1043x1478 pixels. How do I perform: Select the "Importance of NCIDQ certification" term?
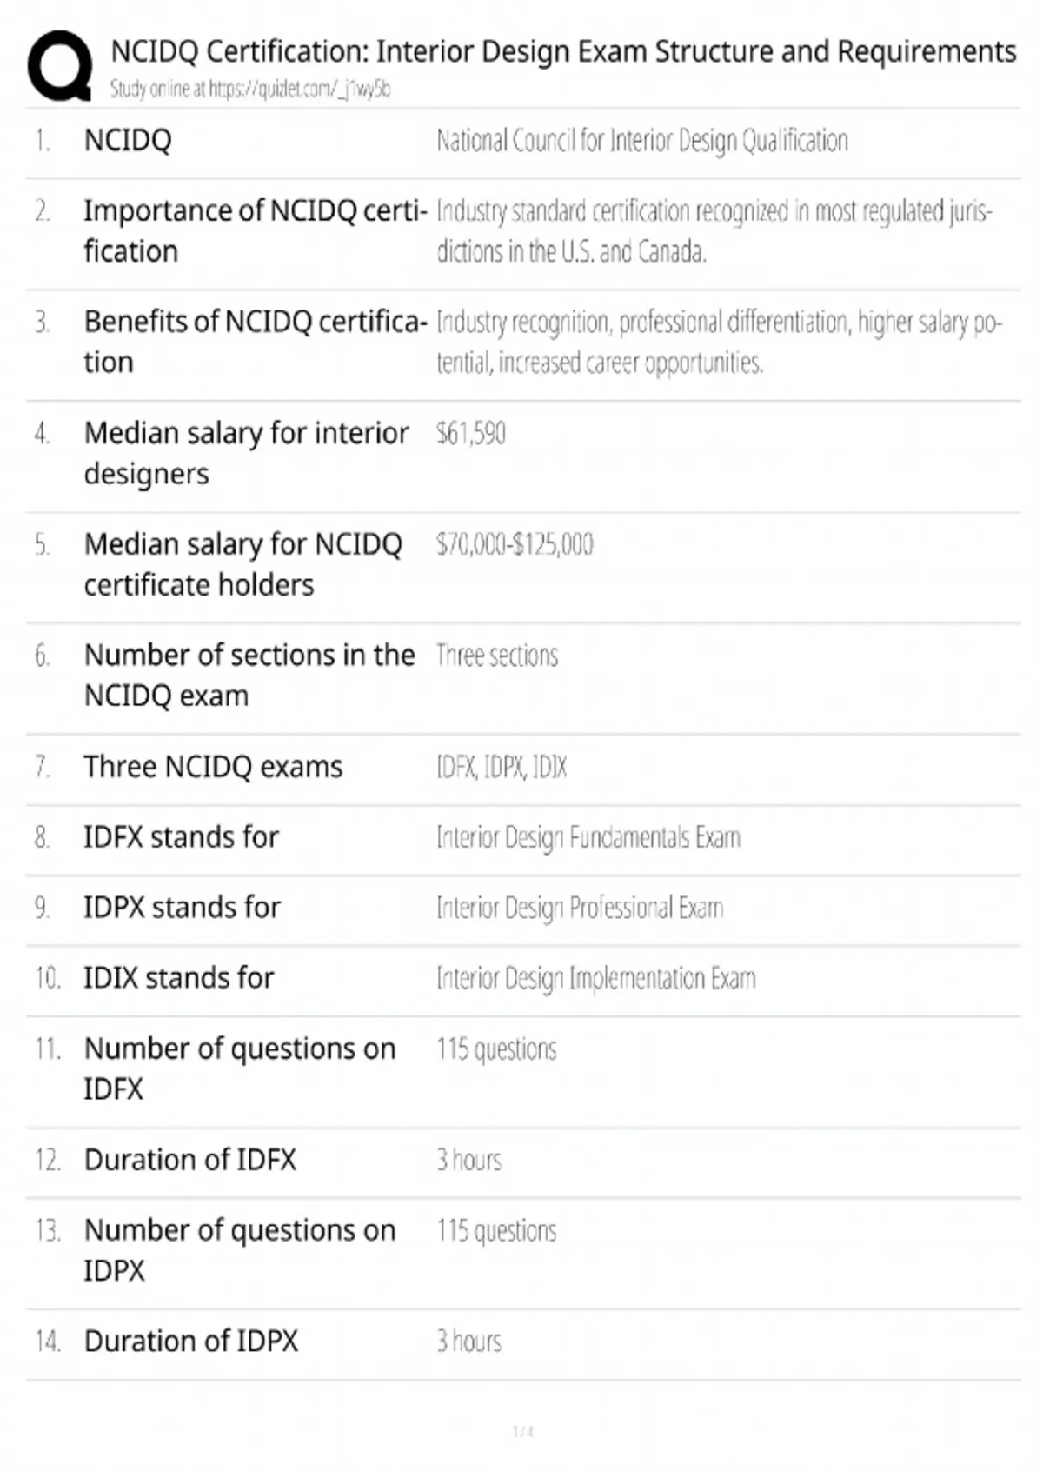255,230
